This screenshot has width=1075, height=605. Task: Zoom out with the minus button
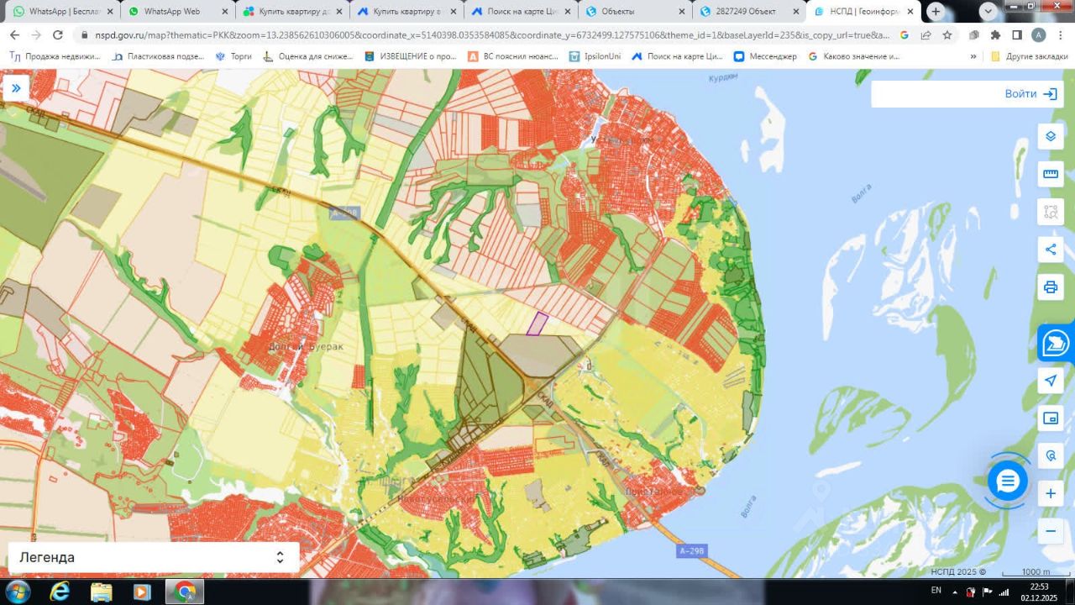1050,531
